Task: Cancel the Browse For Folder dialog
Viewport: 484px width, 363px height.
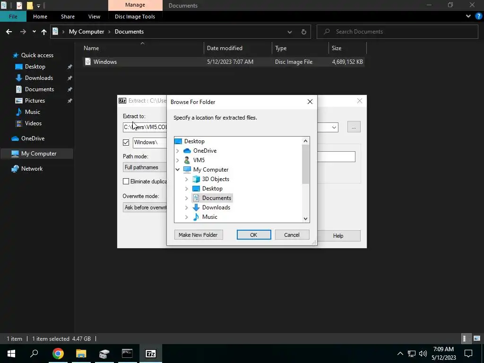Action: pyautogui.click(x=292, y=235)
